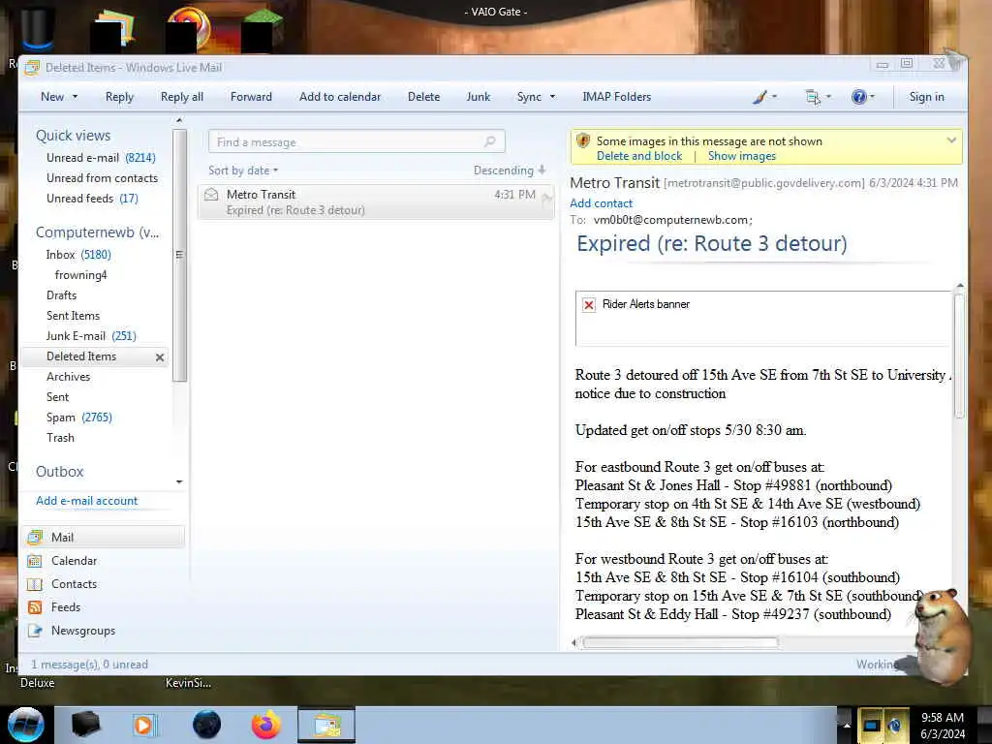992x744 pixels.
Task: Click the black box icon in the taskbar
Action: point(85,725)
